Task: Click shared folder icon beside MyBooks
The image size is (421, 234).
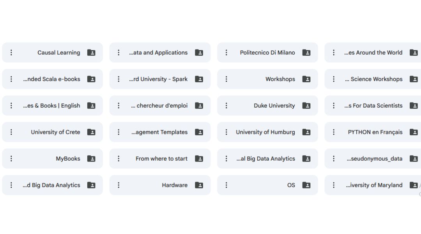Action: pyautogui.click(x=91, y=159)
